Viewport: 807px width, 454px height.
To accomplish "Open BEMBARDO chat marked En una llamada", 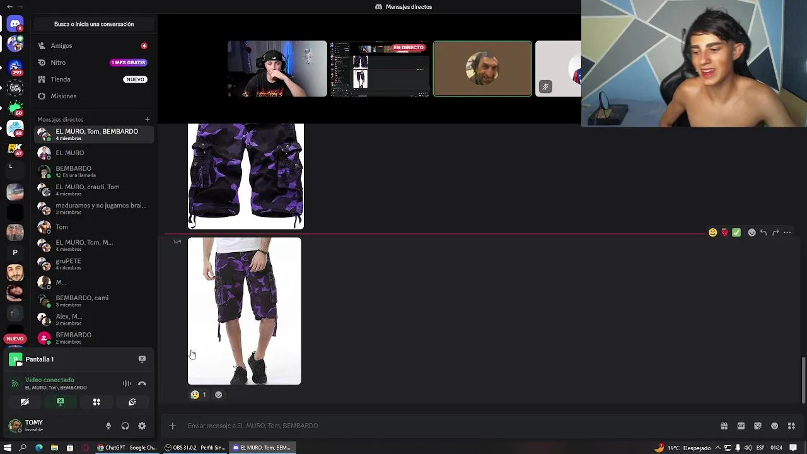I will coord(94,172).
